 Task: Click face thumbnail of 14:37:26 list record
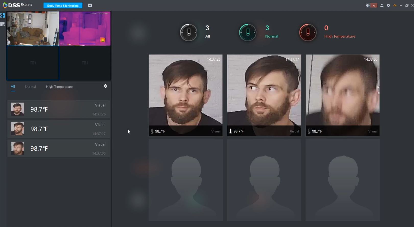pos(17,109)
